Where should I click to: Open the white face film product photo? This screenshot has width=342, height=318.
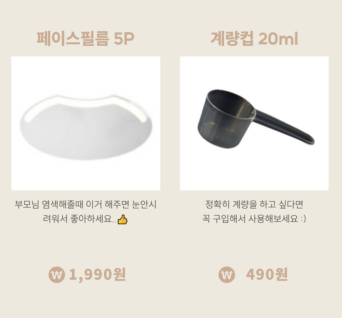(x=86, y=123)
